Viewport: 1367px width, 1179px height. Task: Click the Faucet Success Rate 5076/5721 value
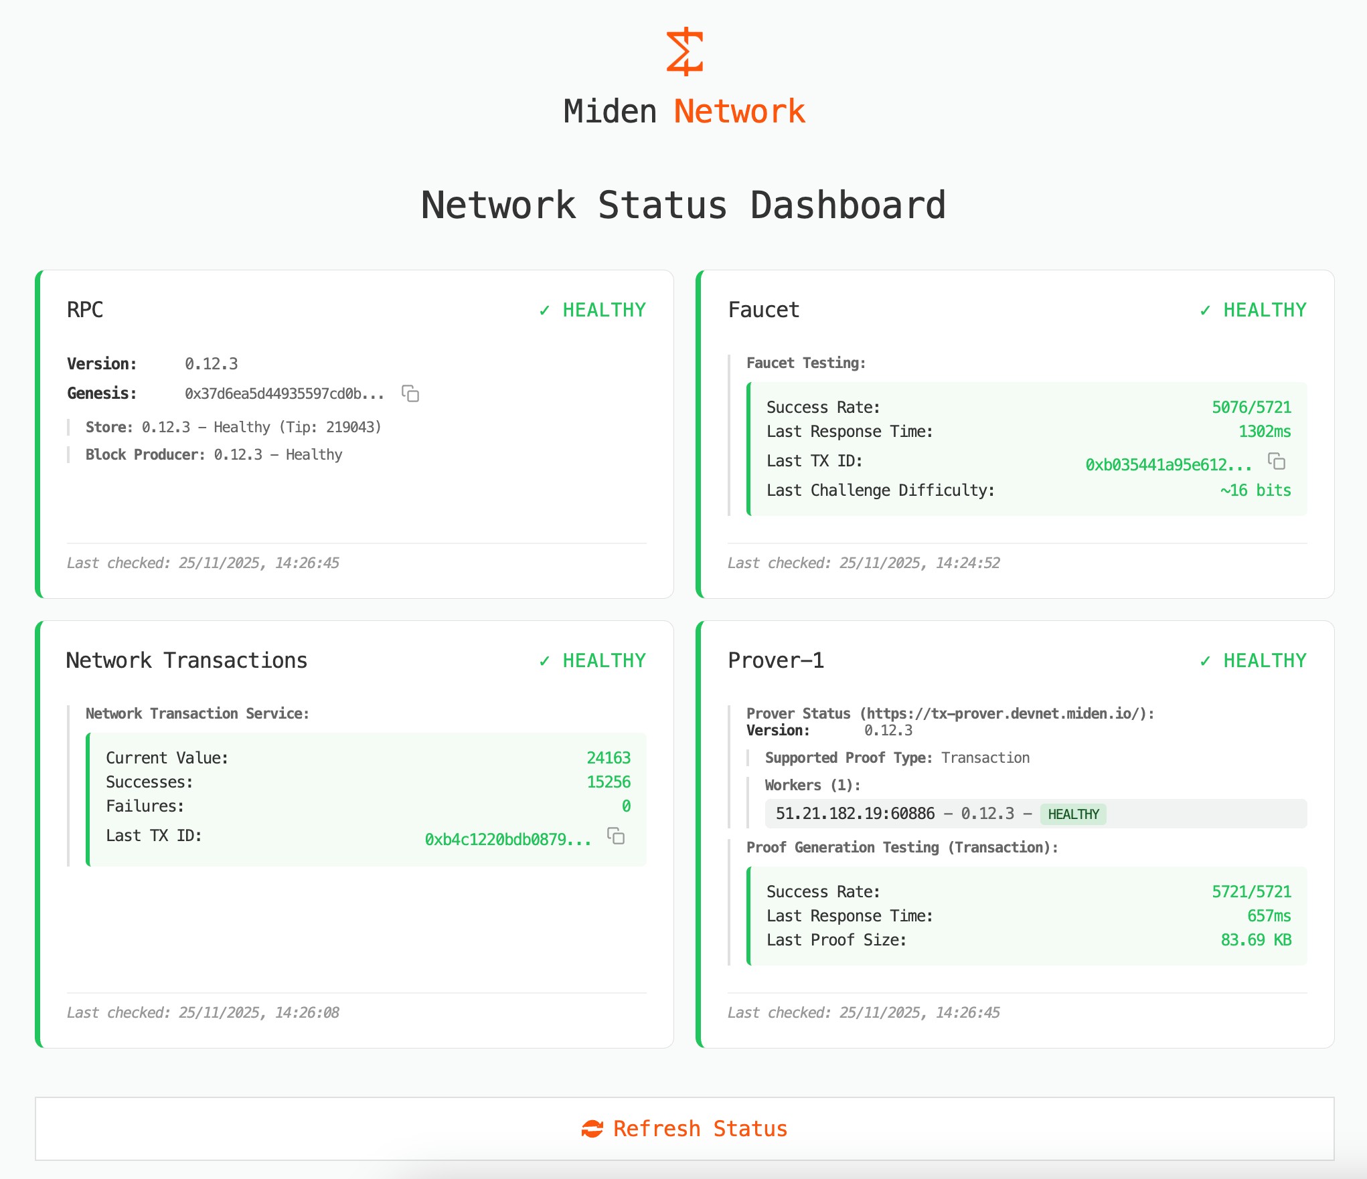coord(1251,407)
